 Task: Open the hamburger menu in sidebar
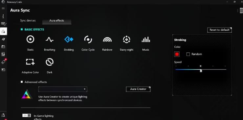(3, 8)
